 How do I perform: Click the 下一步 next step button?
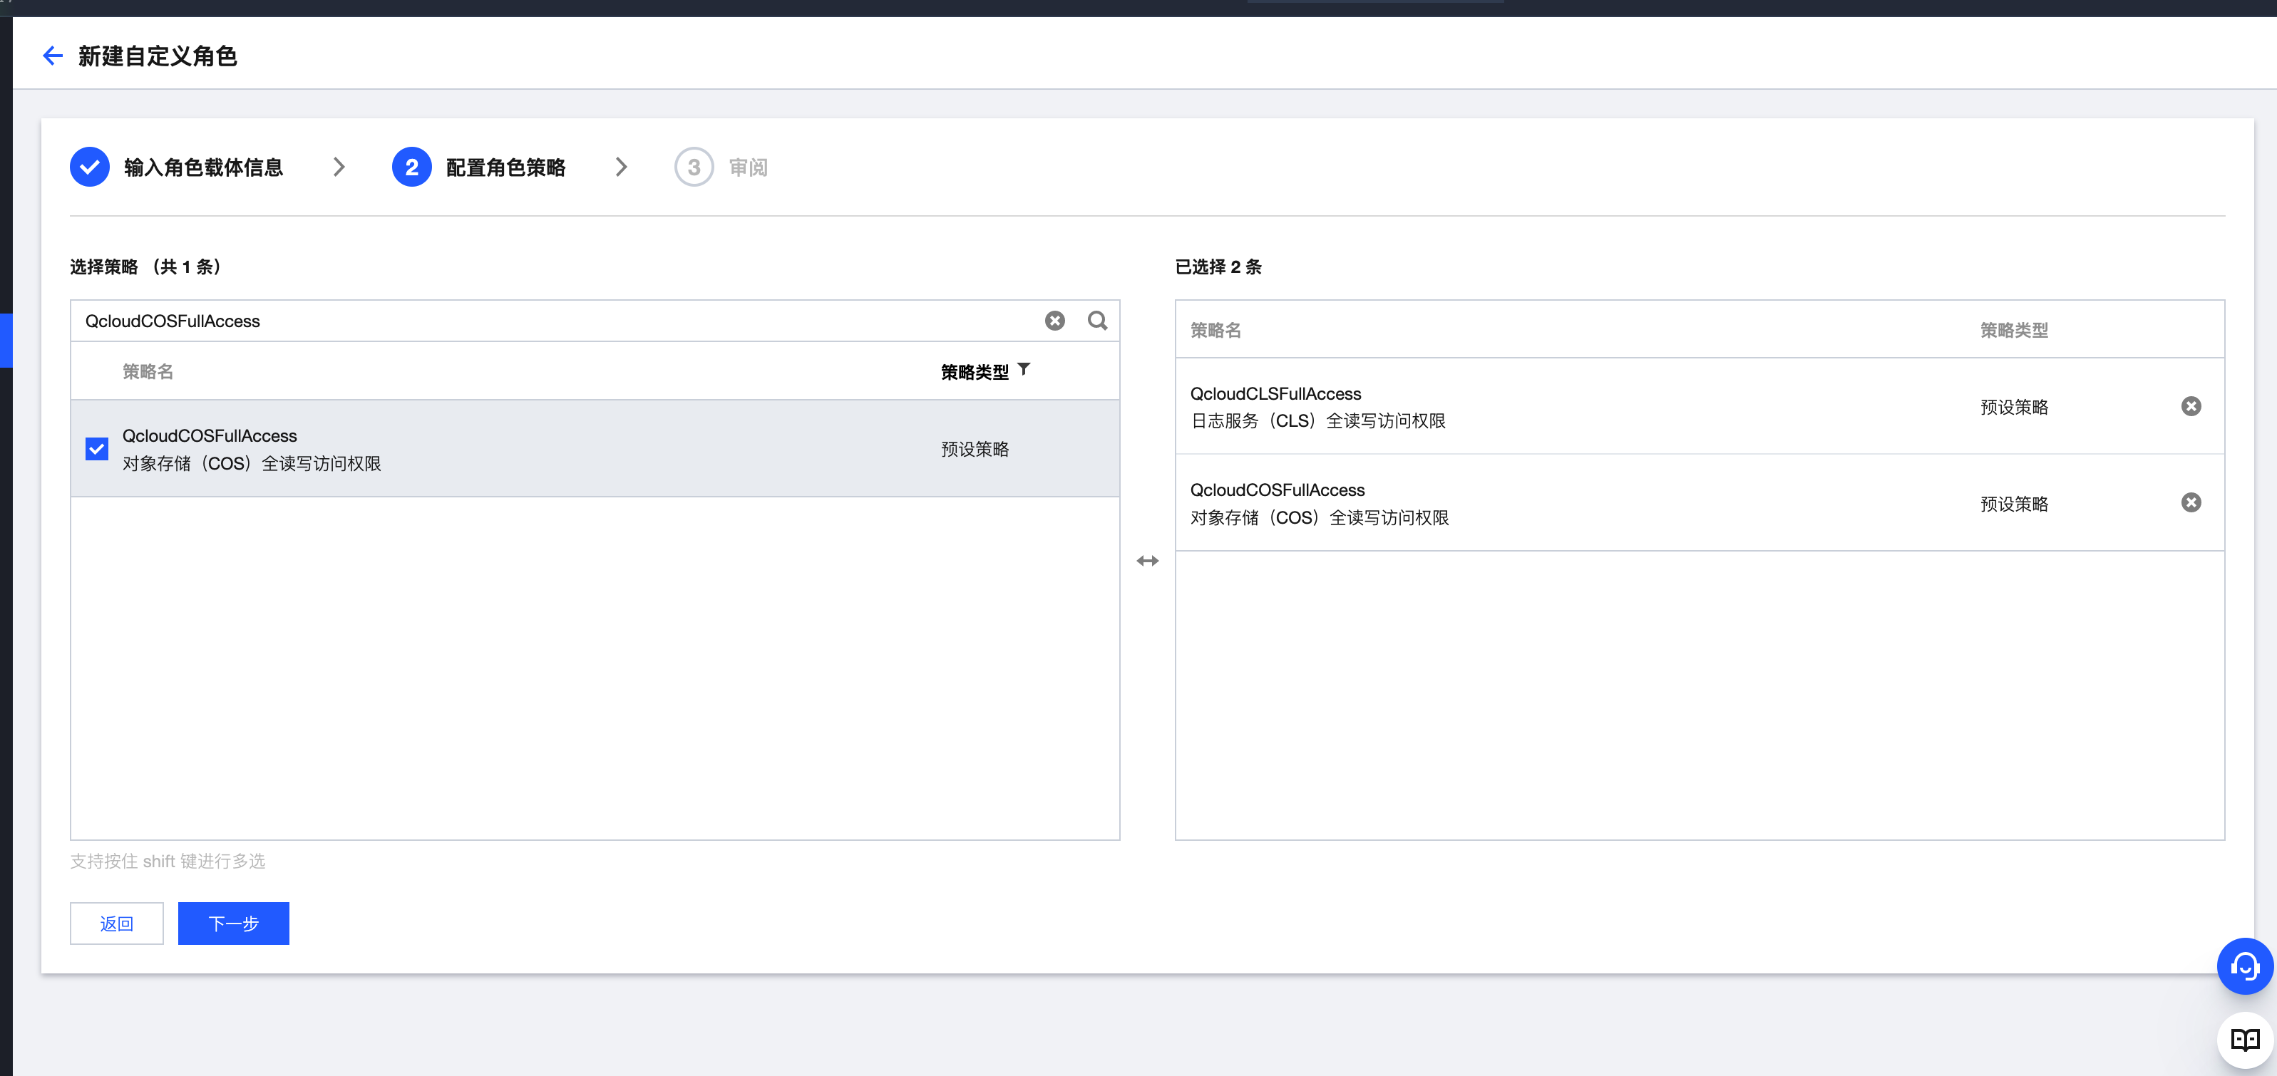click(x=233, y=924)
